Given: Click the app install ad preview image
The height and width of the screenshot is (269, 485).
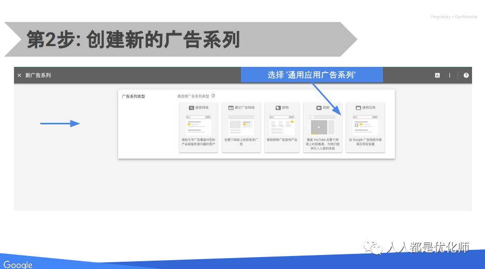Looking at the screenshot, I should coord(365,125).
